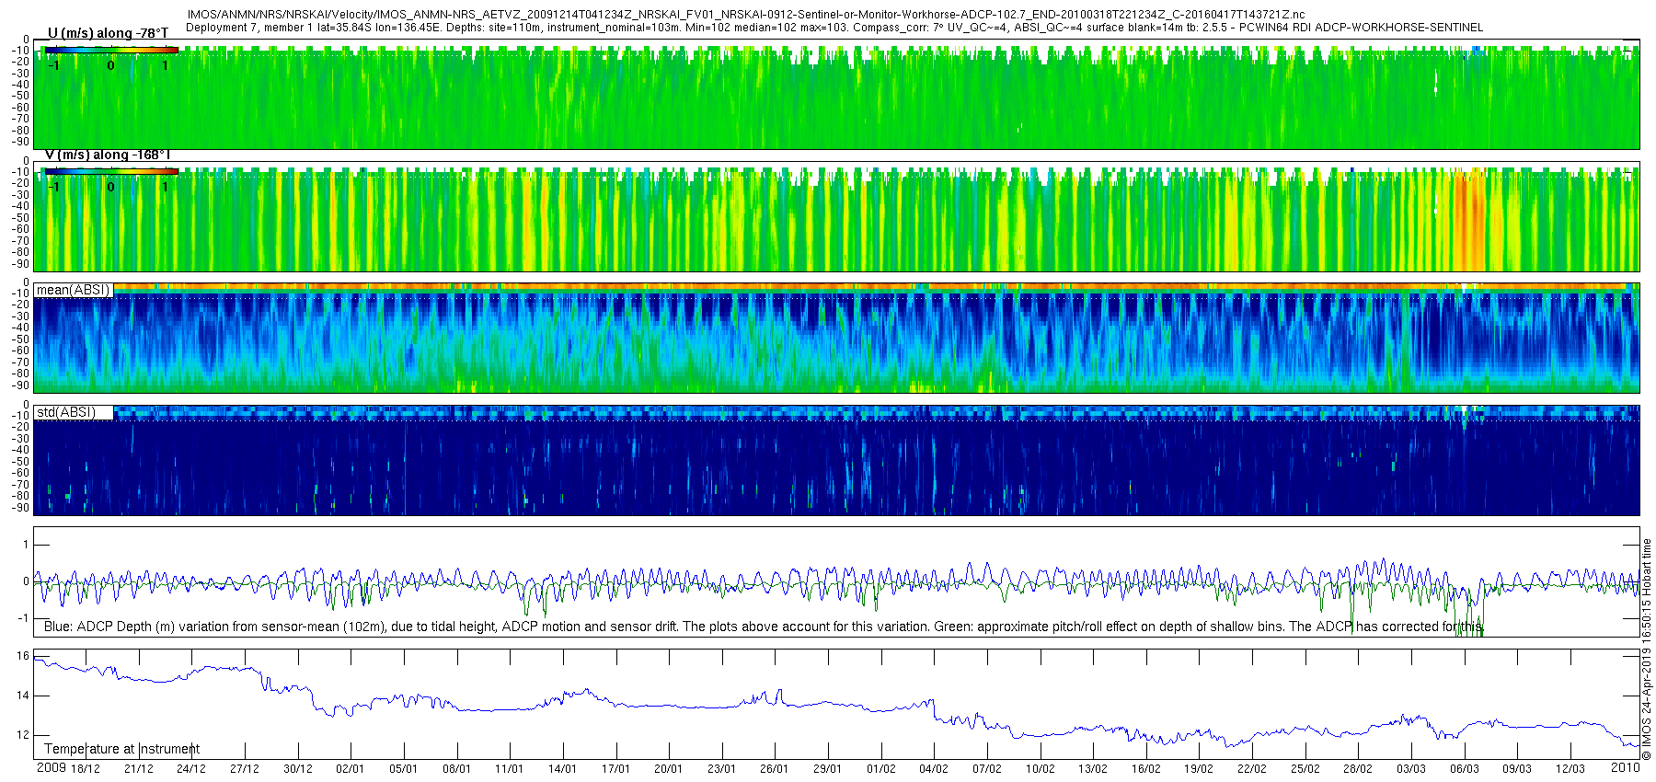Click the 2010 year label at axis end
Screen dimensions: 1656x782
pyautogui.click(x=1625, y=767)
